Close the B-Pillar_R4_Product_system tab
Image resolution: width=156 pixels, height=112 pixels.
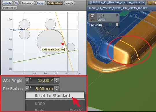tap(143, 3)
